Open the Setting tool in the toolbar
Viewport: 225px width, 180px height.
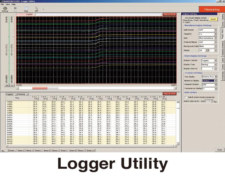click(x=5, y=9)
